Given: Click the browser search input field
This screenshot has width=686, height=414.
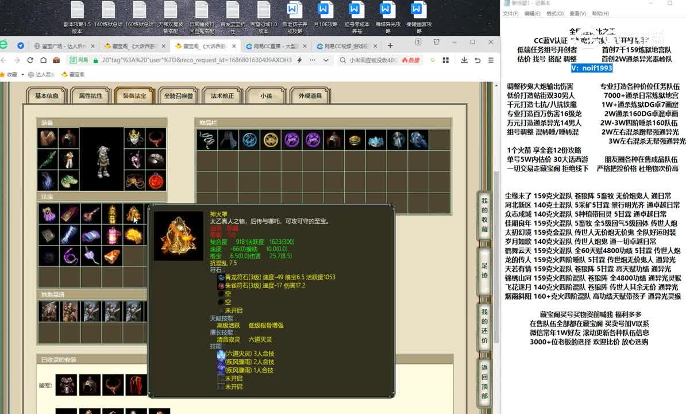Looking at the screenshot, I should click(373, 60).
